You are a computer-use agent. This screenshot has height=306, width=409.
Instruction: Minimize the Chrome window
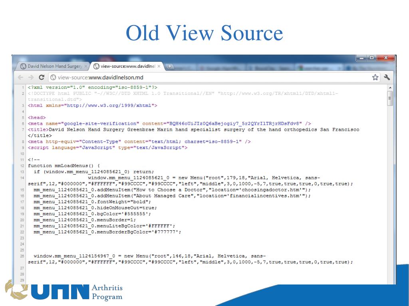coord(362,58)
